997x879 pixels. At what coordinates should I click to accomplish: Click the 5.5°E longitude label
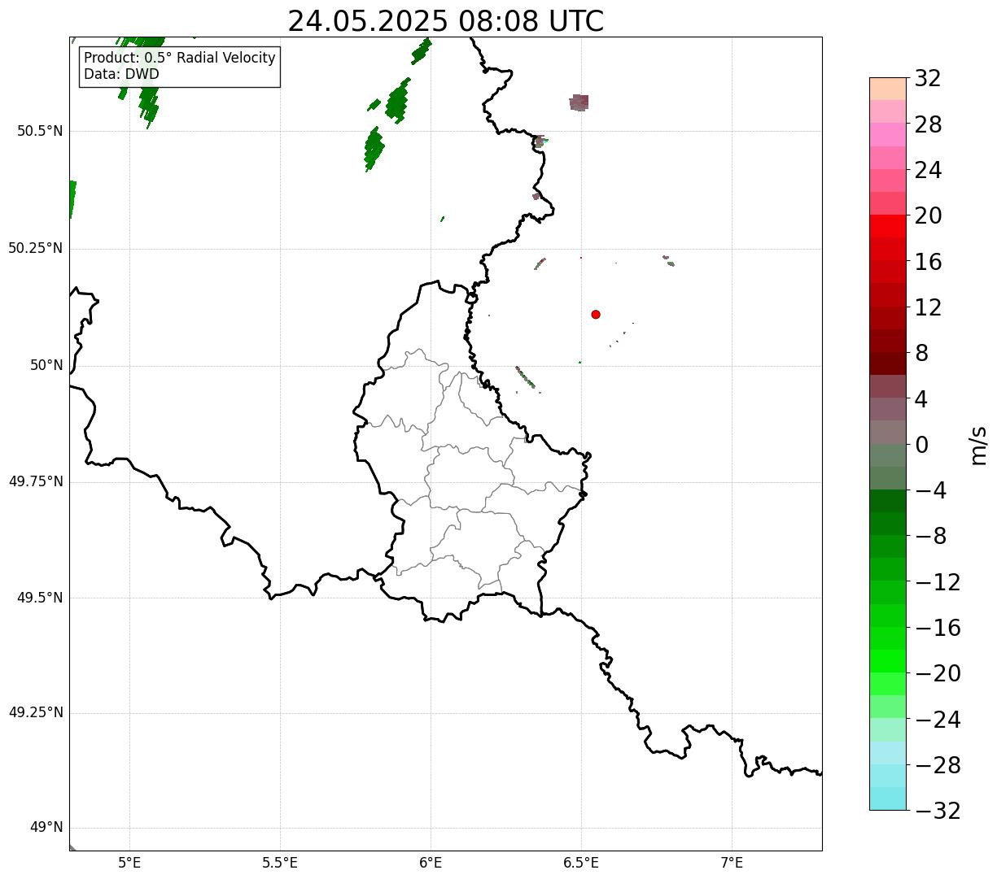(280, 863)
